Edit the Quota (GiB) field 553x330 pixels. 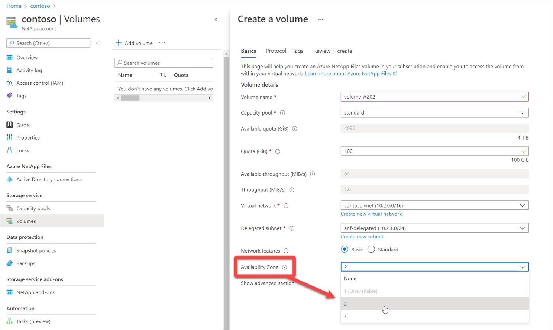pos(434,151)
